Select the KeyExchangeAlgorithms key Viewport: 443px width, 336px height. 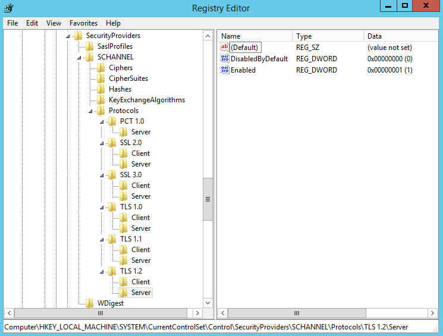coord(146,100)
